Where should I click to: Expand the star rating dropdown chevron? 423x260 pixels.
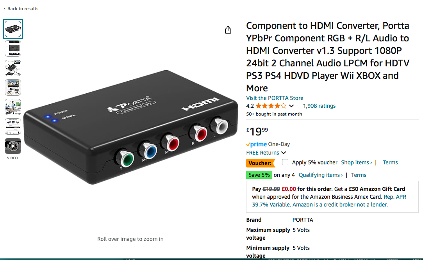pos(291,106)
